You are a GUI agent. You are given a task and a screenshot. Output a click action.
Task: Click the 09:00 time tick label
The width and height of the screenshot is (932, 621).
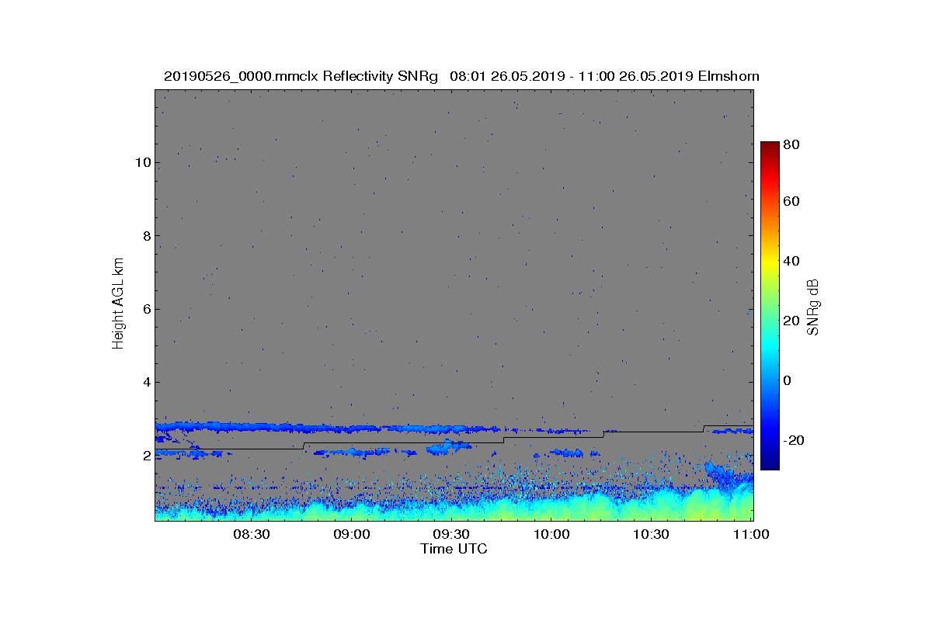pos(351,535)
